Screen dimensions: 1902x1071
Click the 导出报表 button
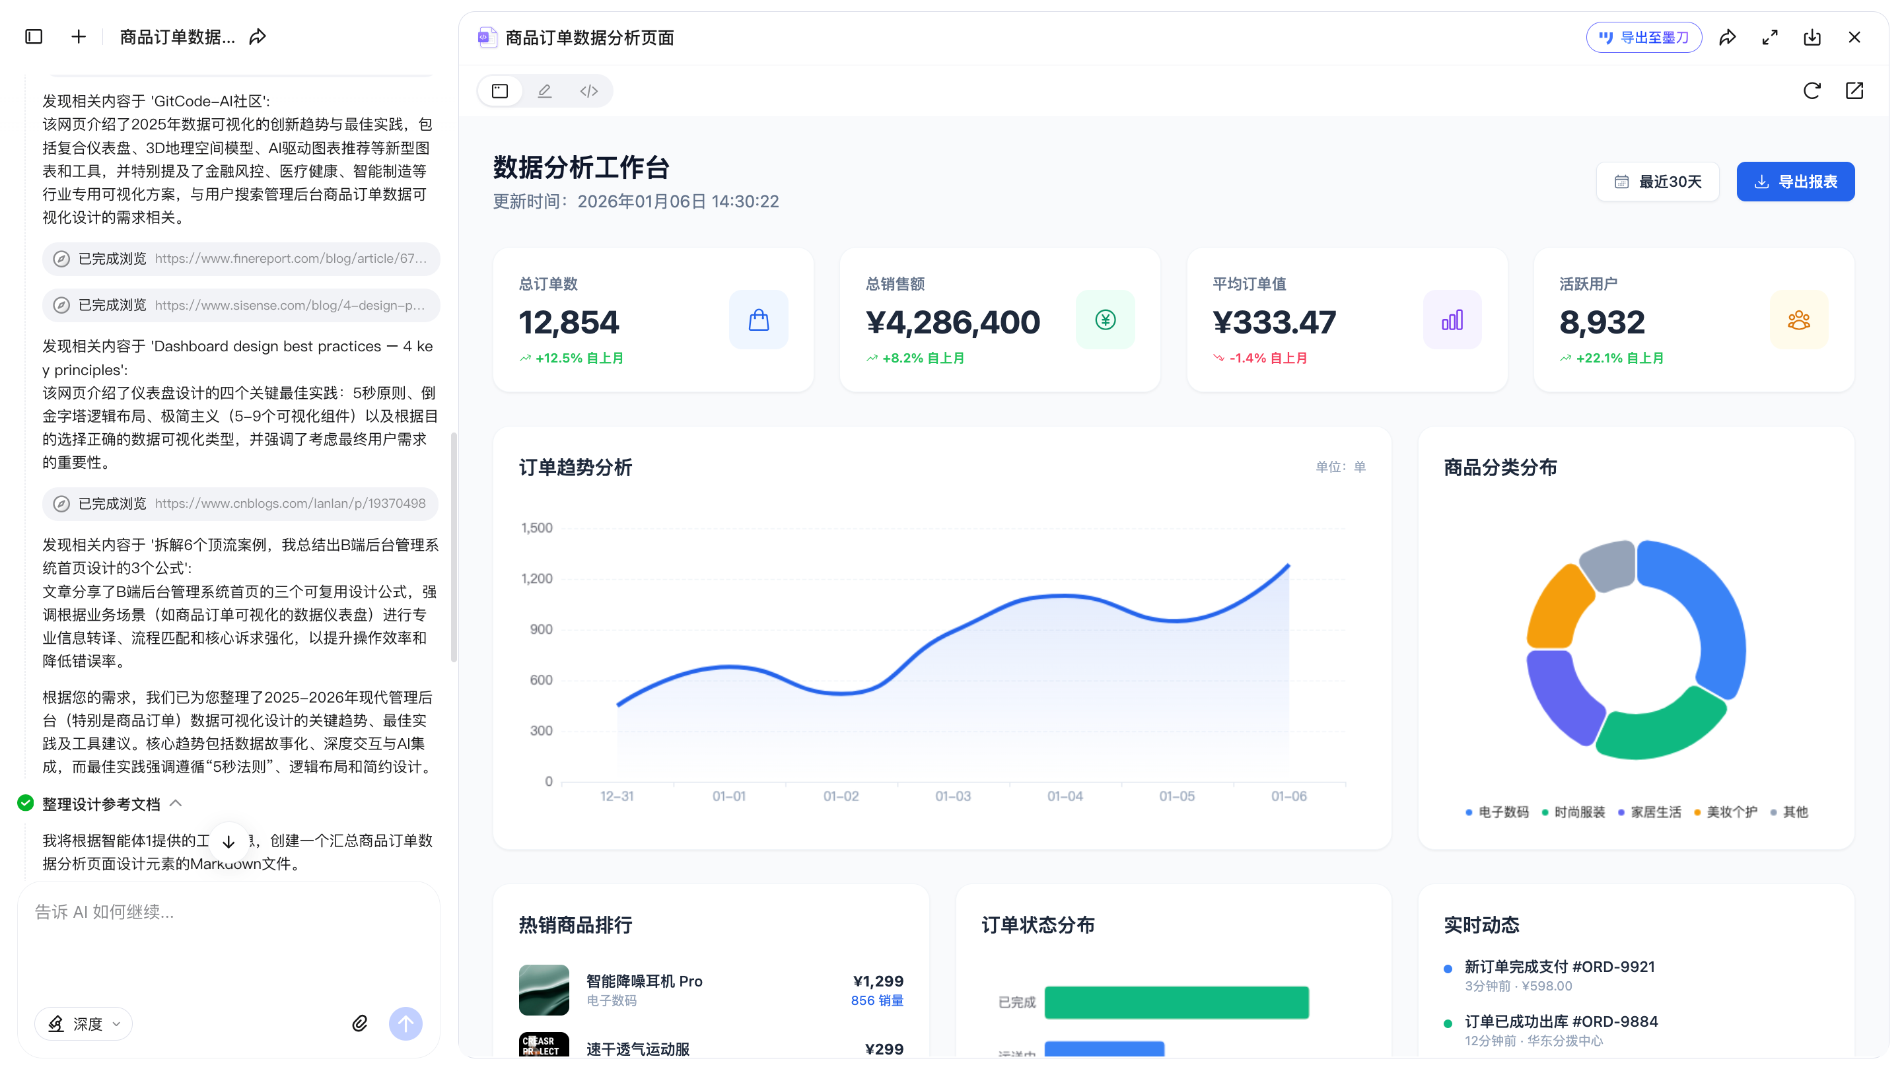click(1795, 182)
